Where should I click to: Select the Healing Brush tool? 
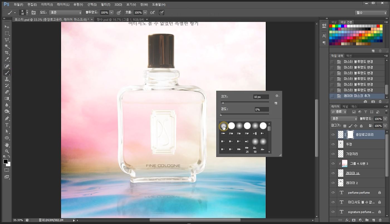pos(7,66)
